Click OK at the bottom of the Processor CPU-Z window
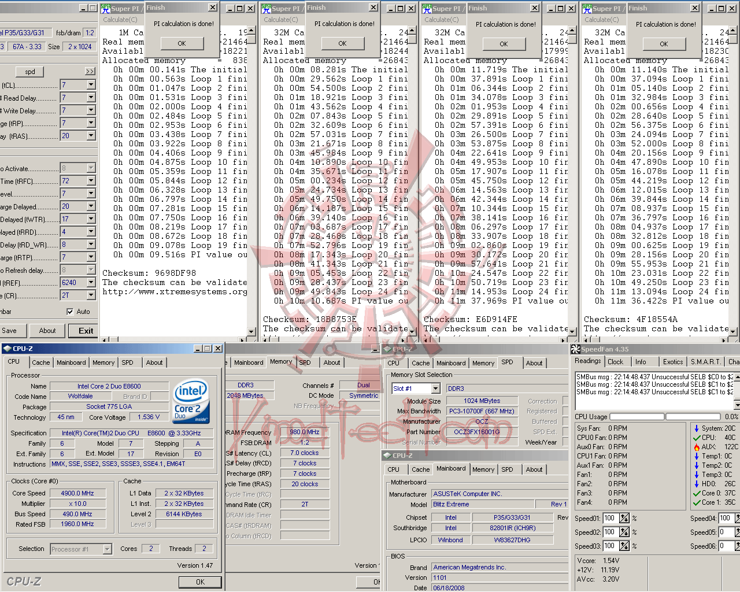 200,582
